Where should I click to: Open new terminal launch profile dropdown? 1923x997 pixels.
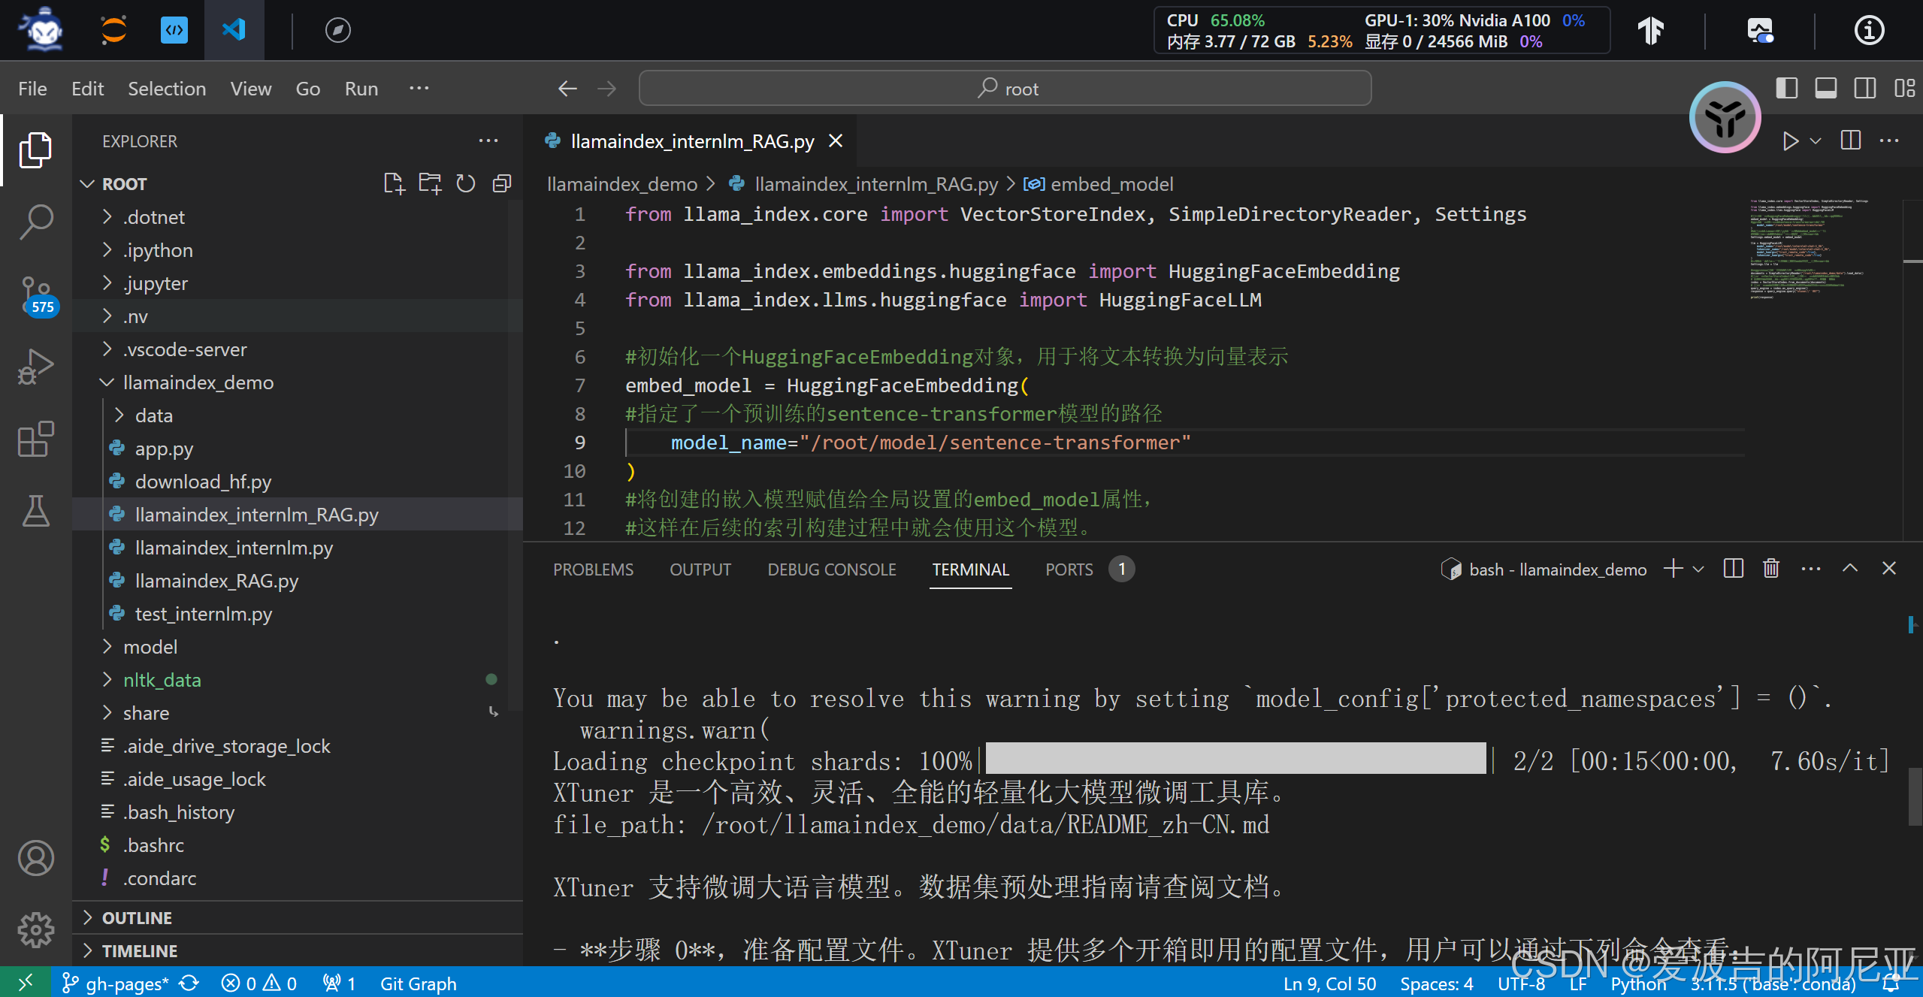click(x=1699, y=569)
